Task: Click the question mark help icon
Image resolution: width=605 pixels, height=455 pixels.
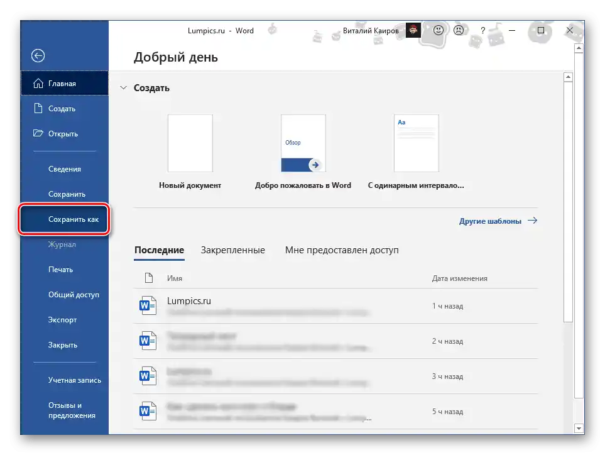Action: pyautogui.click(x=482, y=31)
